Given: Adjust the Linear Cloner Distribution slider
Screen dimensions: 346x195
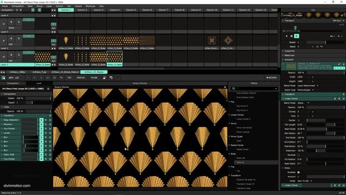Looking at the screenshot, I should click(325, 146).
